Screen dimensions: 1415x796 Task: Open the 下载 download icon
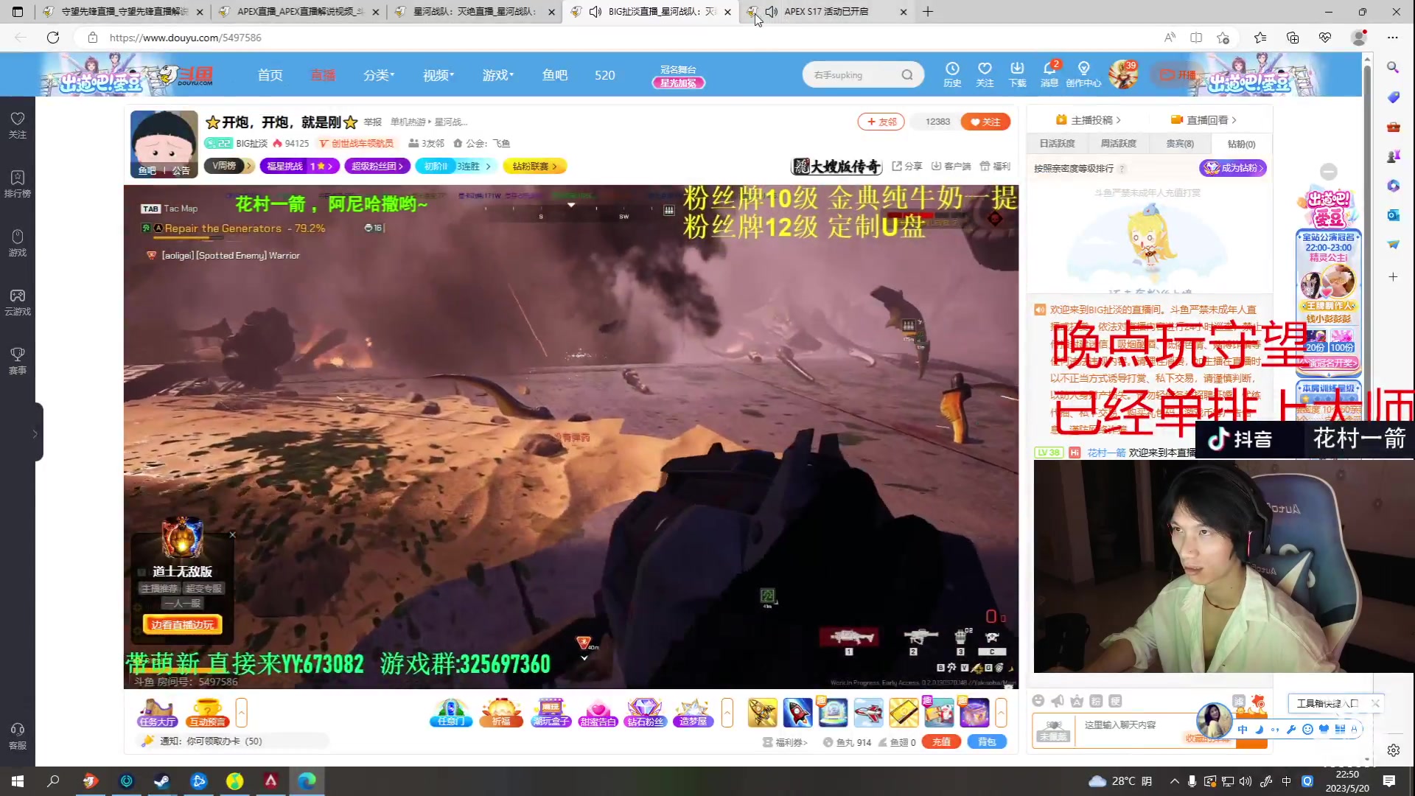click(x=1017, y=74)
